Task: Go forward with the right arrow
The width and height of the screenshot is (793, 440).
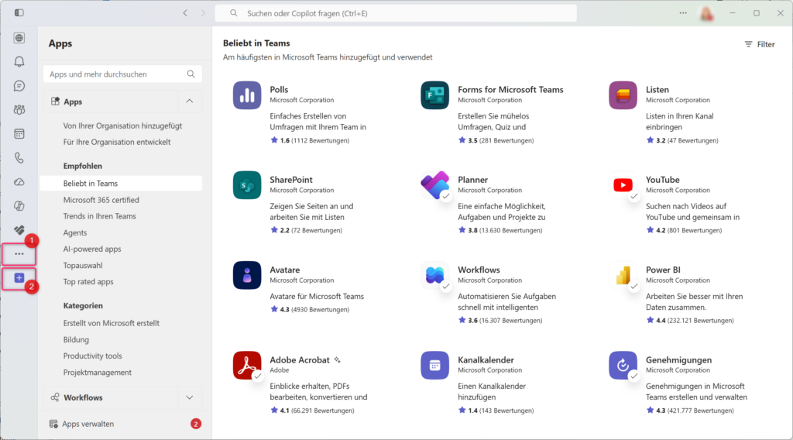Action: (204, 13)
